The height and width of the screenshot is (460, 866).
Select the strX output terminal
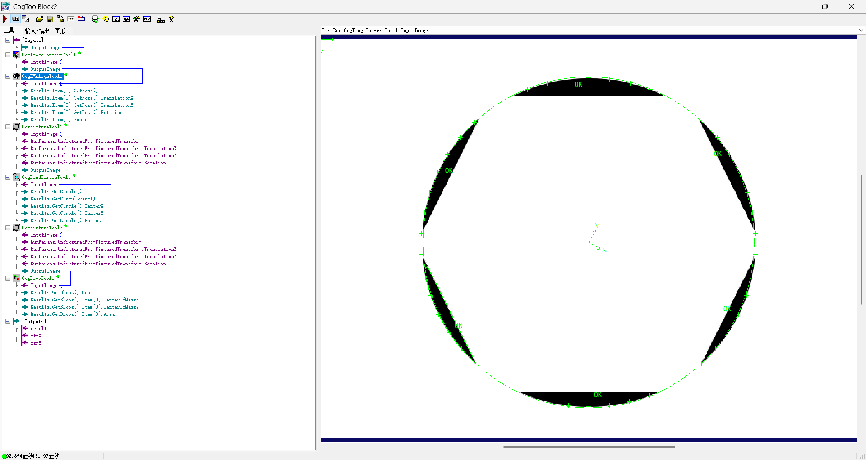pos(36,336)
